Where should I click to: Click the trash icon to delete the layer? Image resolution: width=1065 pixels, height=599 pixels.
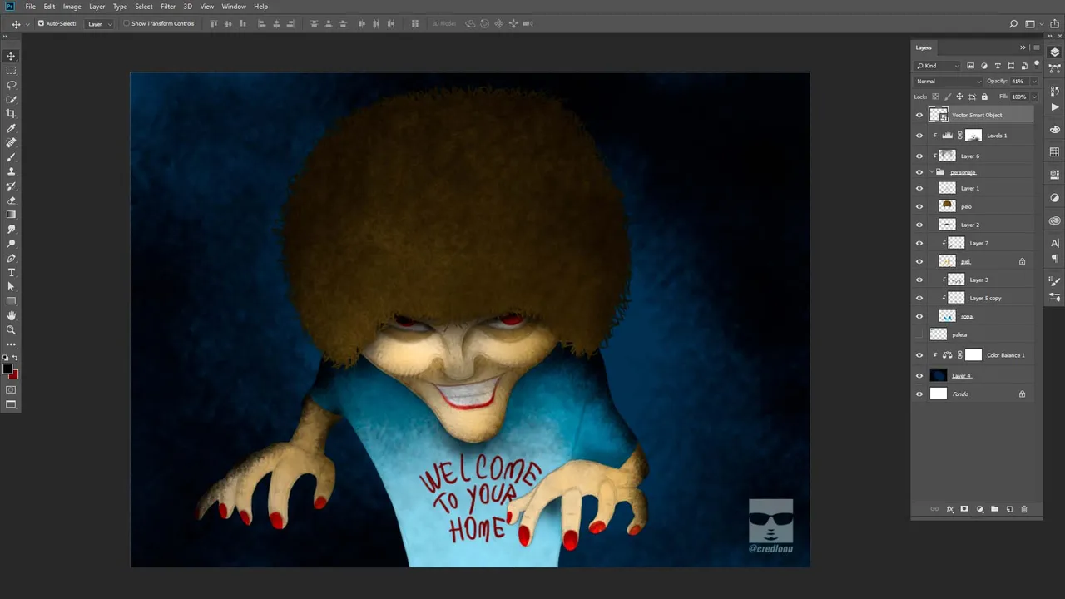coord(1024,509)
